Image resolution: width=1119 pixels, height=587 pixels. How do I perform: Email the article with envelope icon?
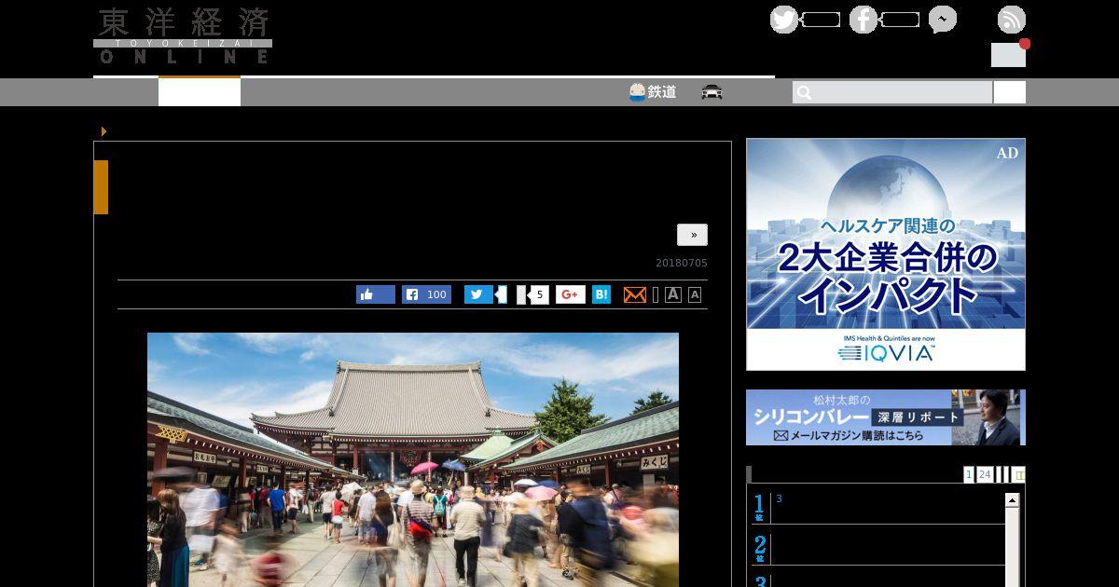(635, 294)
